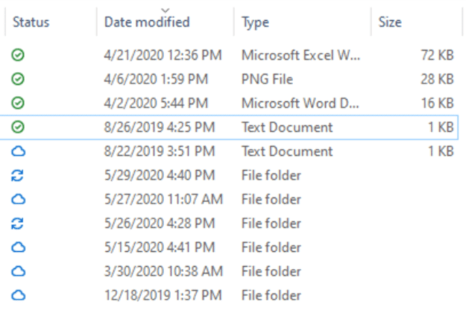The image size is (466, 313).
Task: Click the 16 KB size value
Action: 437,104
